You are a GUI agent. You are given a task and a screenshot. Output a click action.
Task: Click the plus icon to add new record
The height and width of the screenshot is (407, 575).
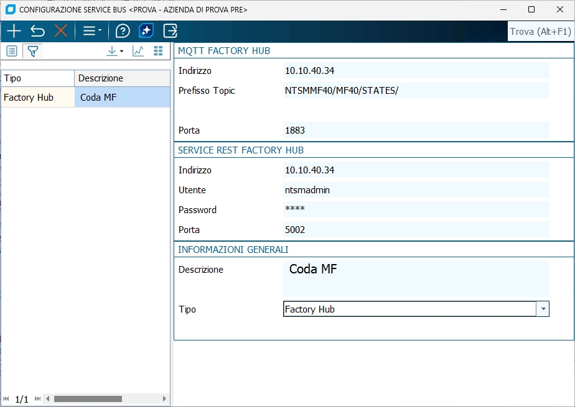point(14,30)
